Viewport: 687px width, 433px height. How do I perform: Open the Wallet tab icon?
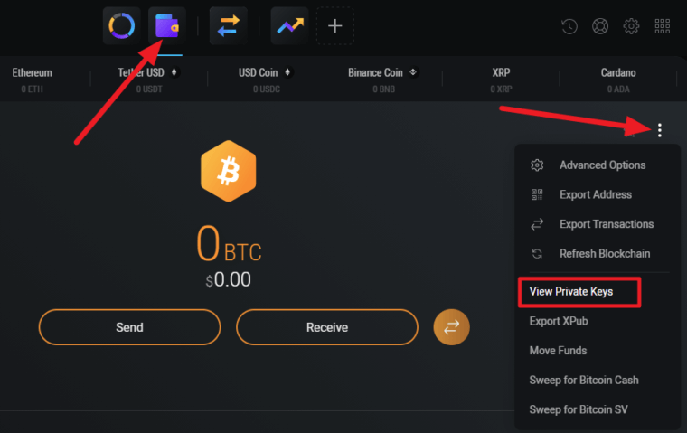click(x=166, y=25)
